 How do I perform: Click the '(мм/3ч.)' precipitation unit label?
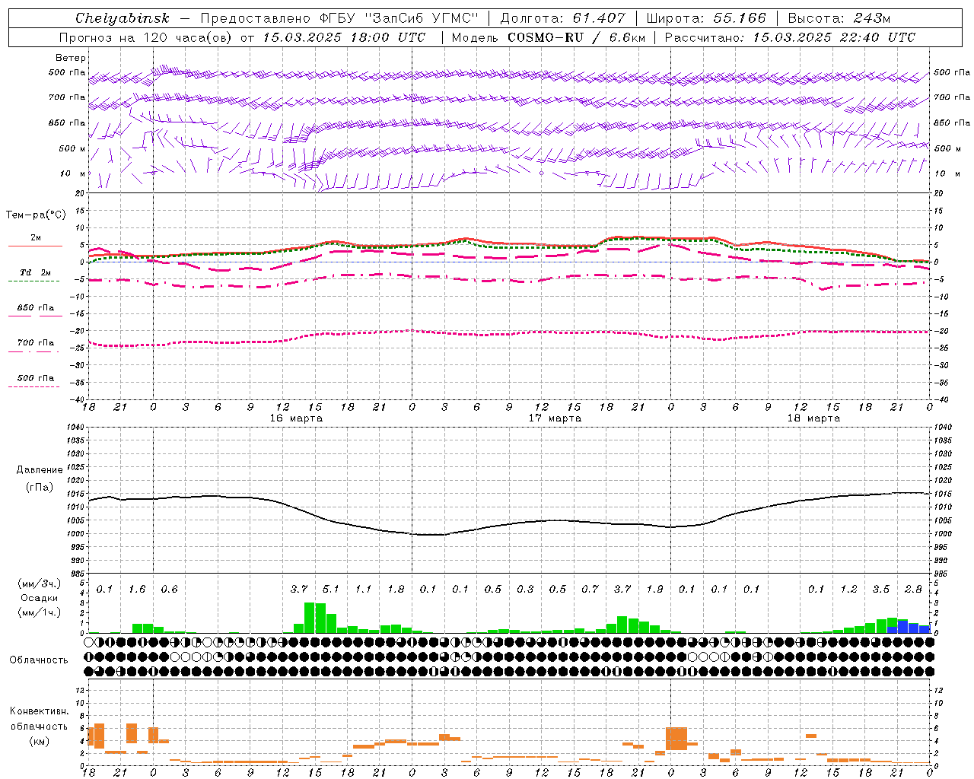tap(40, 583)
